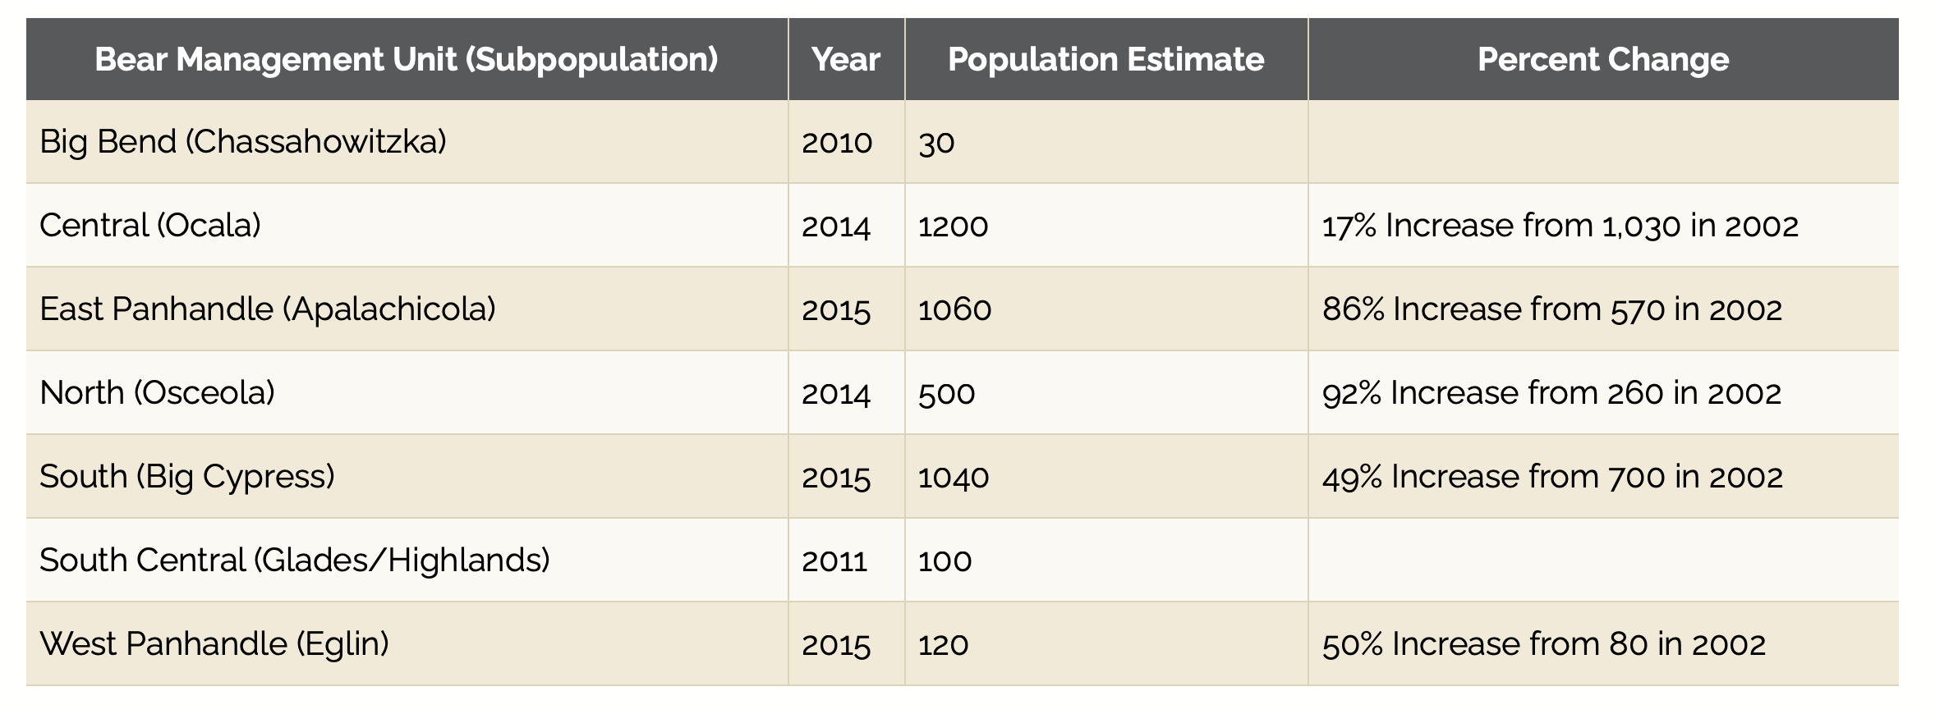The height and width of the screenshot is (714, 1935).
Task: Click the 86% Increase from 570 cell
Action: [x=1551, y=310]
